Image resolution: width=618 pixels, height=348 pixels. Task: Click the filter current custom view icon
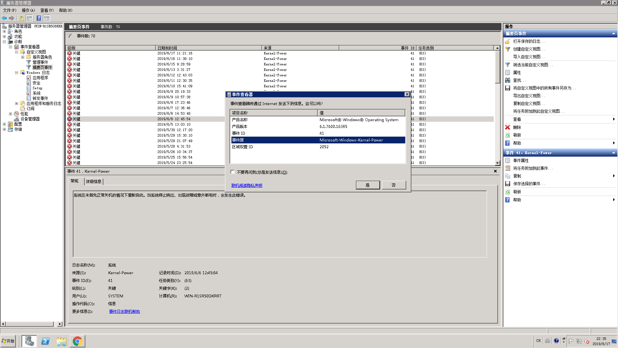tap(508, 65)
